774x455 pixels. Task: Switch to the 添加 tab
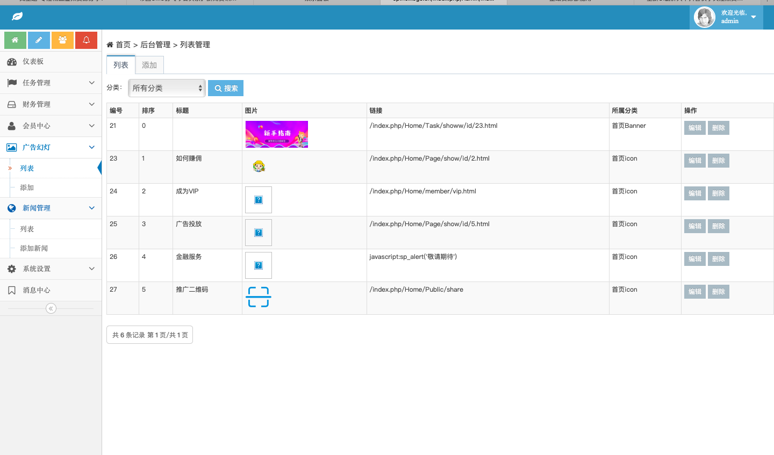tap(149, 65)
